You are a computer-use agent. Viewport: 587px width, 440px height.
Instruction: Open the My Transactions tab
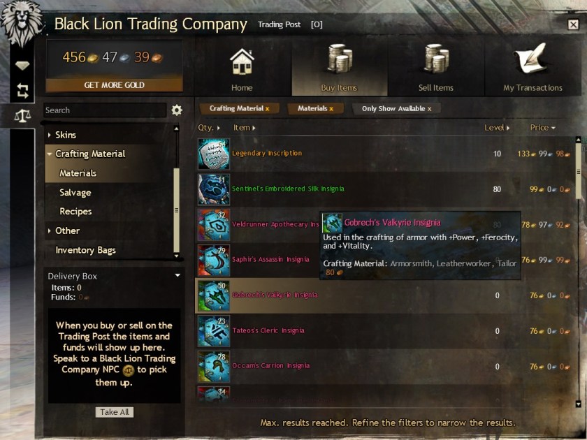pos(532,67)
